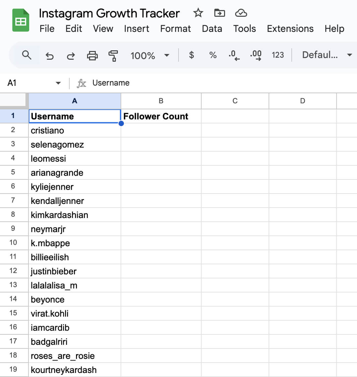Open the View menu

[103, 29]
